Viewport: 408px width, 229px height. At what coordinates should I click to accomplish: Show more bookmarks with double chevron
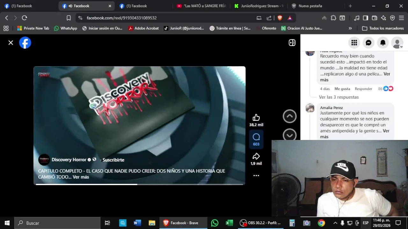point(350,28)
